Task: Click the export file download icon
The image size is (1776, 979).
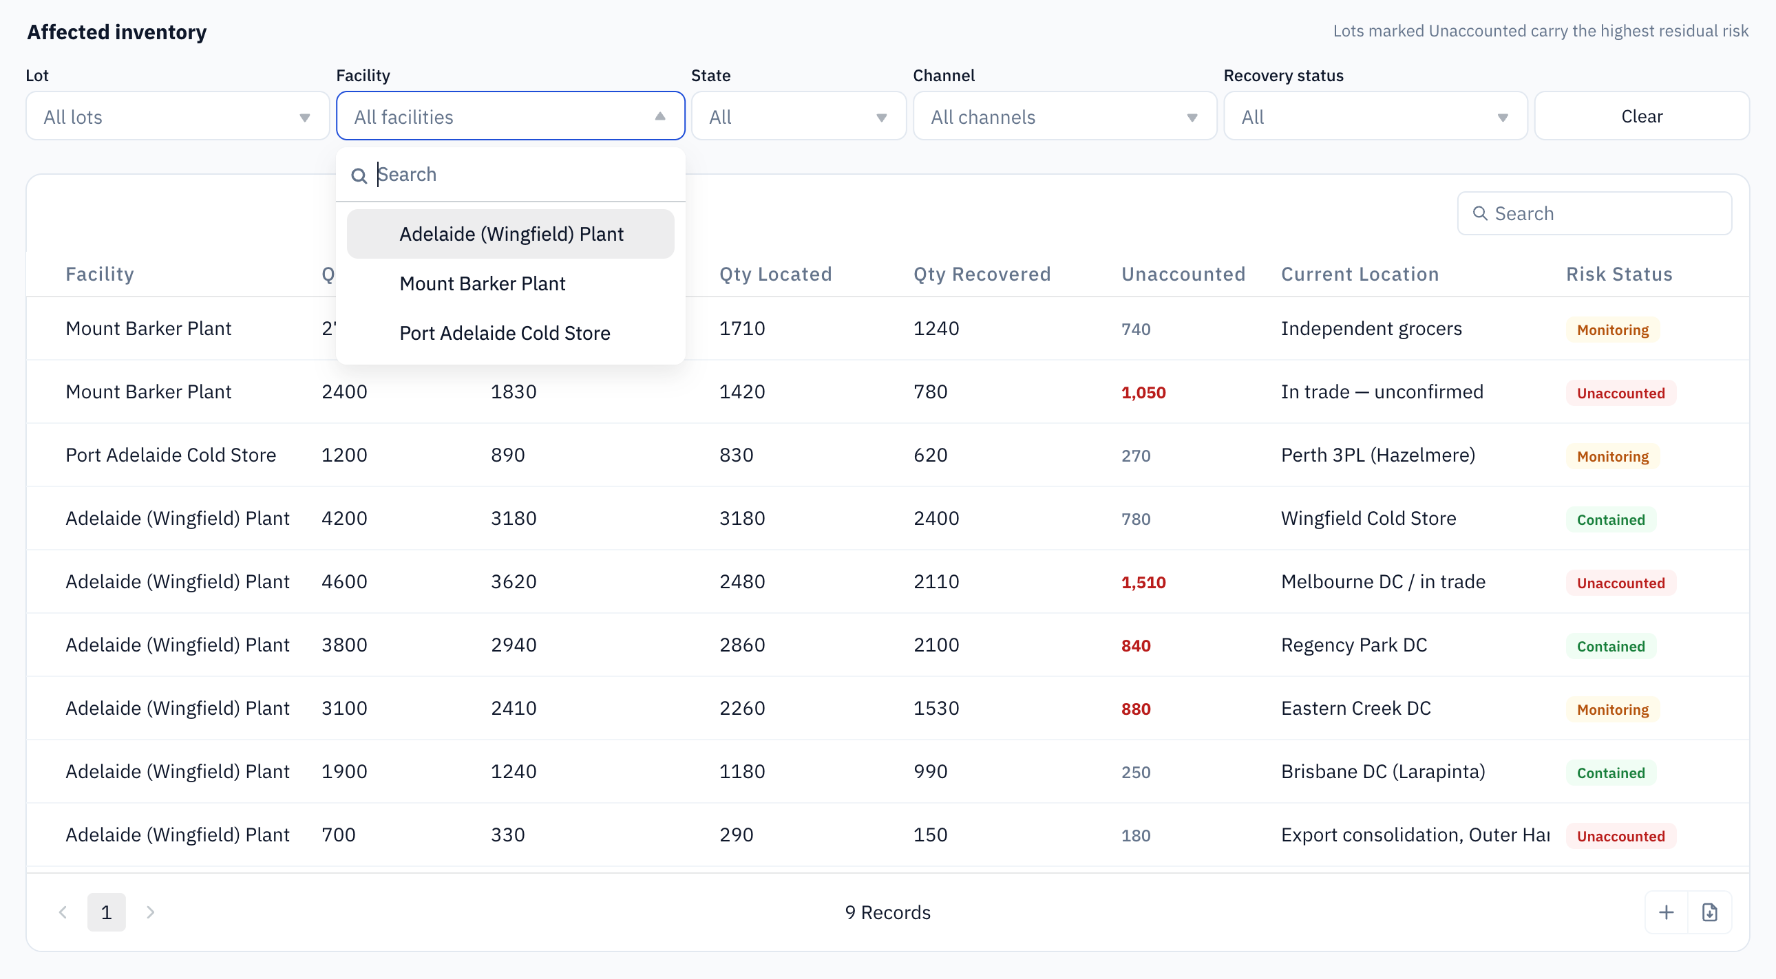Action: pos(1709,912)
